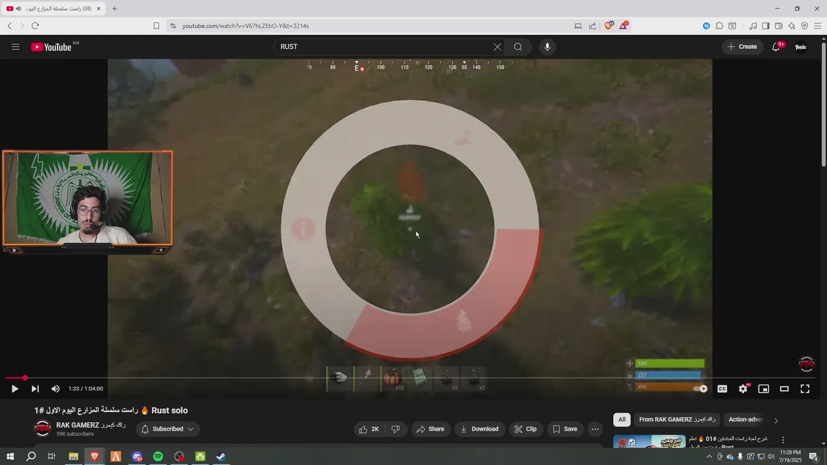
Task: Share this video
Action: click(430, 429)
